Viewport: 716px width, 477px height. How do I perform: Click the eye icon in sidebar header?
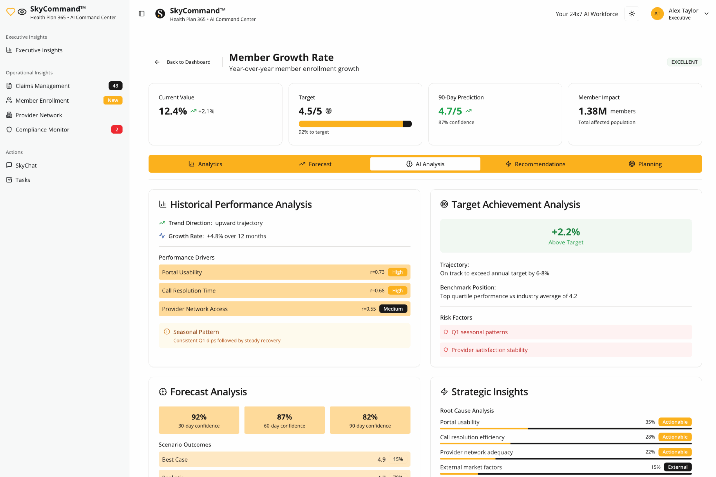tap(22, 12)
